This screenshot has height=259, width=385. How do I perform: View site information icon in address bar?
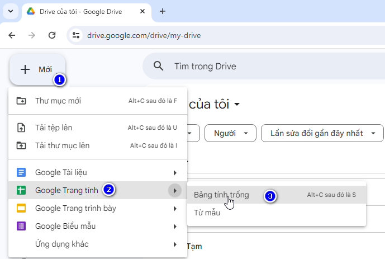pyautogui.click(x=76, y=35)
